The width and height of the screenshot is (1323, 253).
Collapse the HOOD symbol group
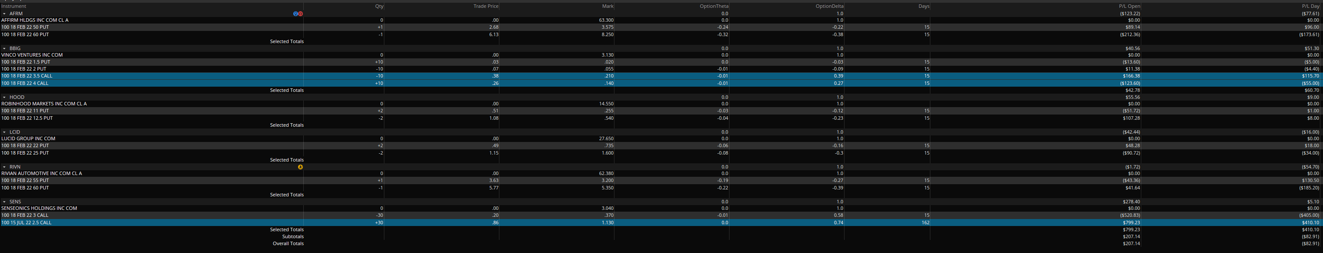4,97
